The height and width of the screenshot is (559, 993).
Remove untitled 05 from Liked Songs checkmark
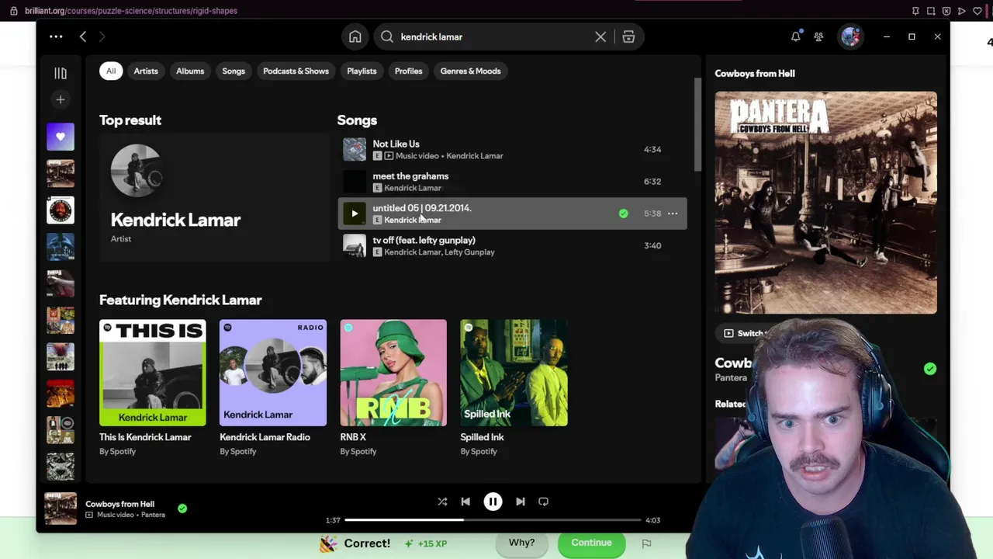[623, 214]
